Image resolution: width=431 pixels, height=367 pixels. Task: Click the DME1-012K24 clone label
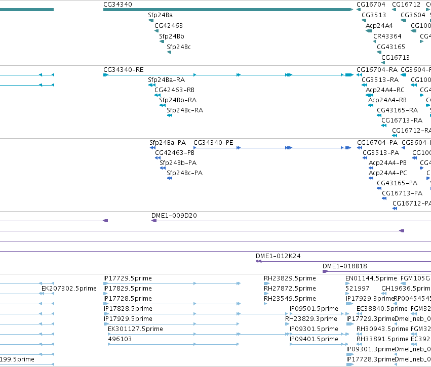tap(278, 256)
